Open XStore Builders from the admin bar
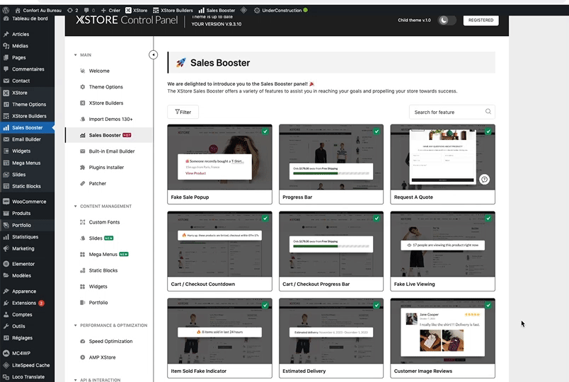Screen dimensions: 569x382 tap(173, 10)
